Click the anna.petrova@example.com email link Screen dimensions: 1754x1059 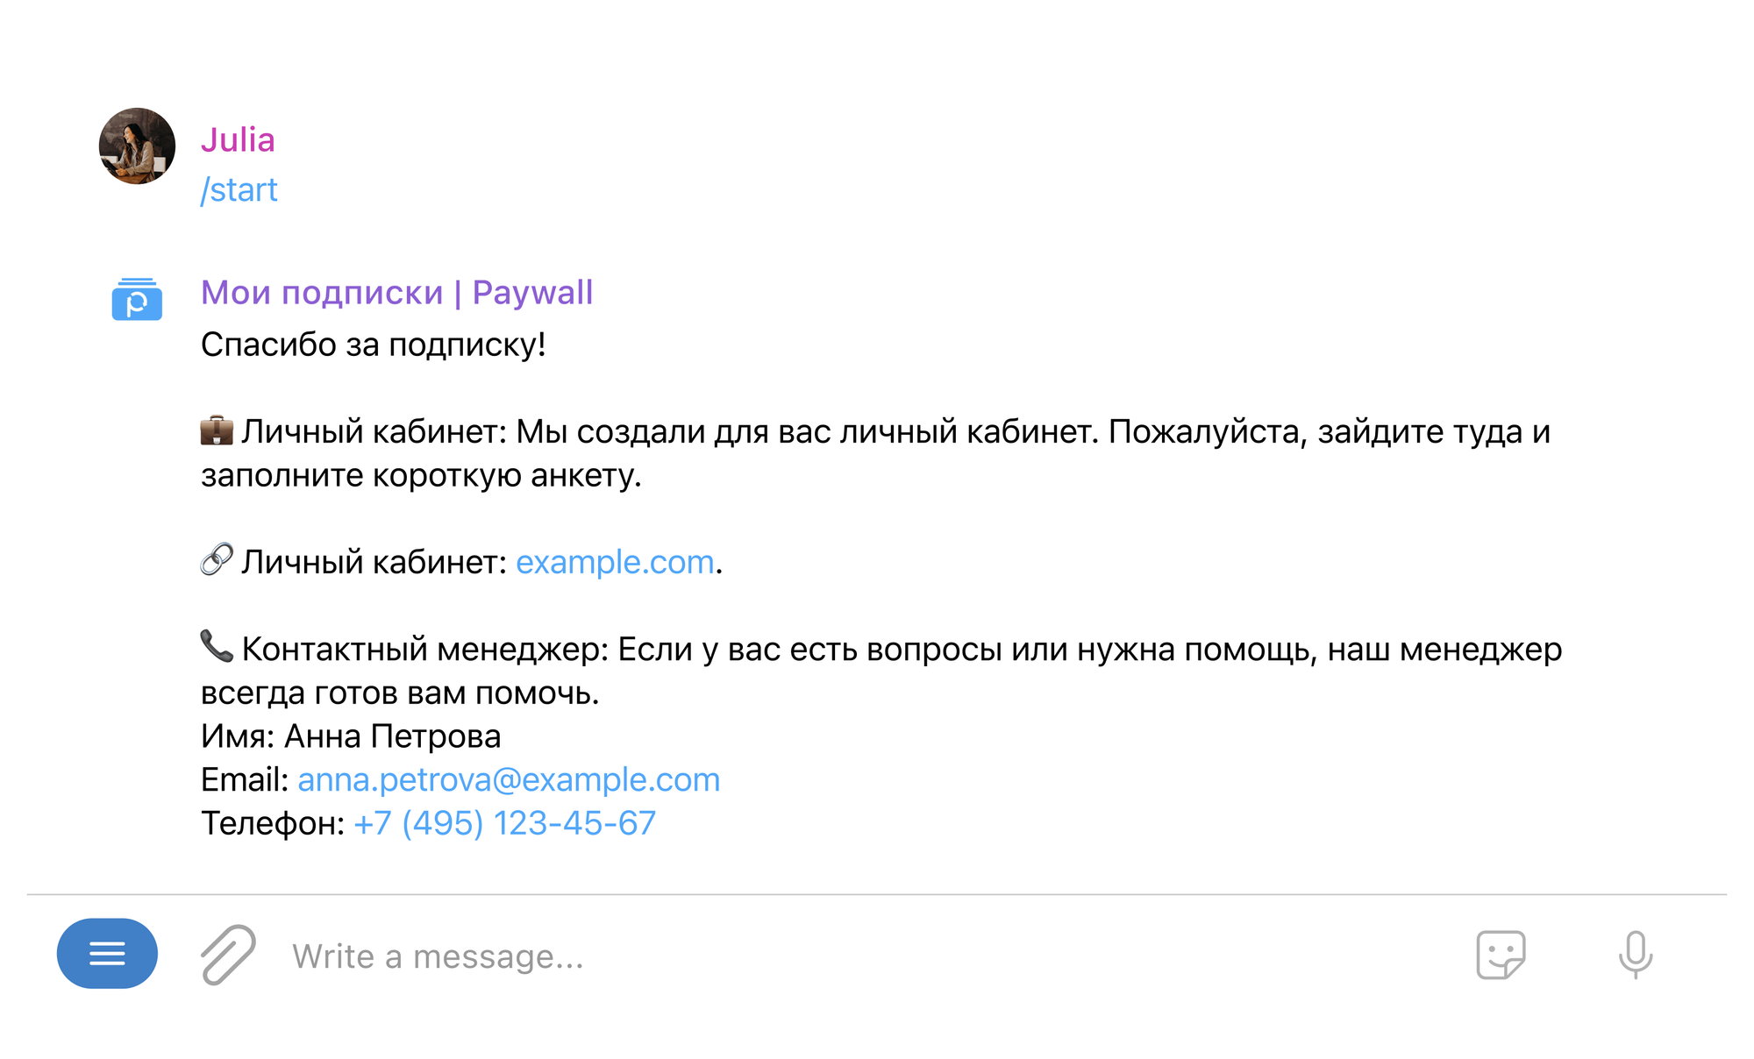(x=509, y=779)
